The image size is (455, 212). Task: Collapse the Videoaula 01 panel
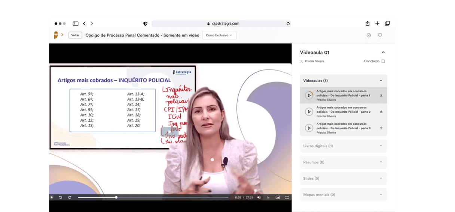[x=383, y=53]
